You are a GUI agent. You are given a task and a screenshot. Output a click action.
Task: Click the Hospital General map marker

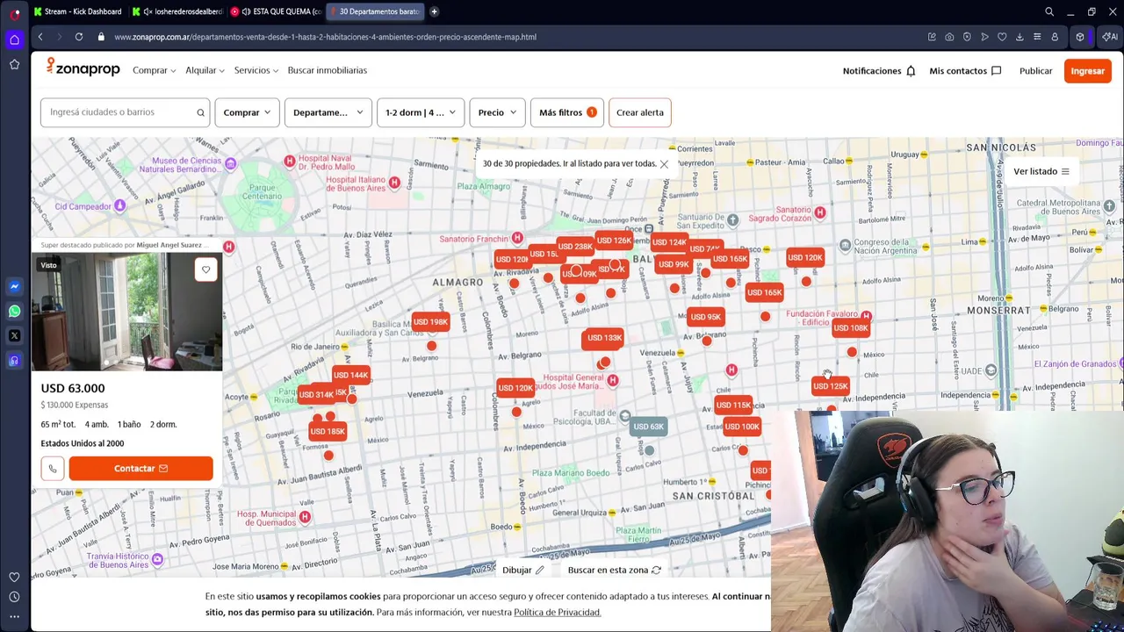612,380
